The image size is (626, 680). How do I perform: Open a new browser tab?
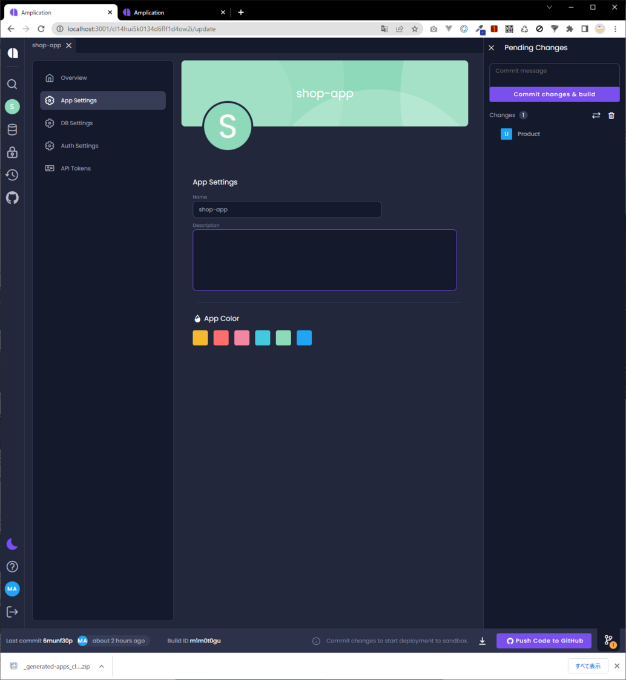coord(241,12)
